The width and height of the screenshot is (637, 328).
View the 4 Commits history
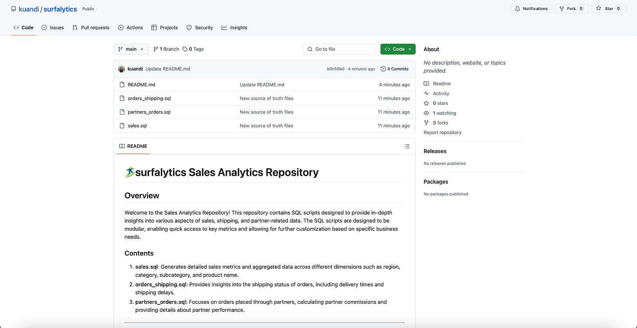pos(395,69)
